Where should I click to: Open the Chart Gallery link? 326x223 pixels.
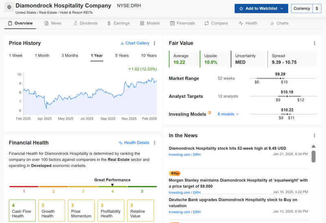(x=134, y=43)
